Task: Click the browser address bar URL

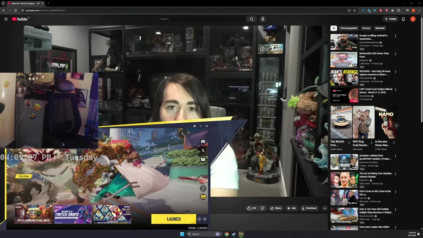Action: pyautogui.click(x=45, y=10)
